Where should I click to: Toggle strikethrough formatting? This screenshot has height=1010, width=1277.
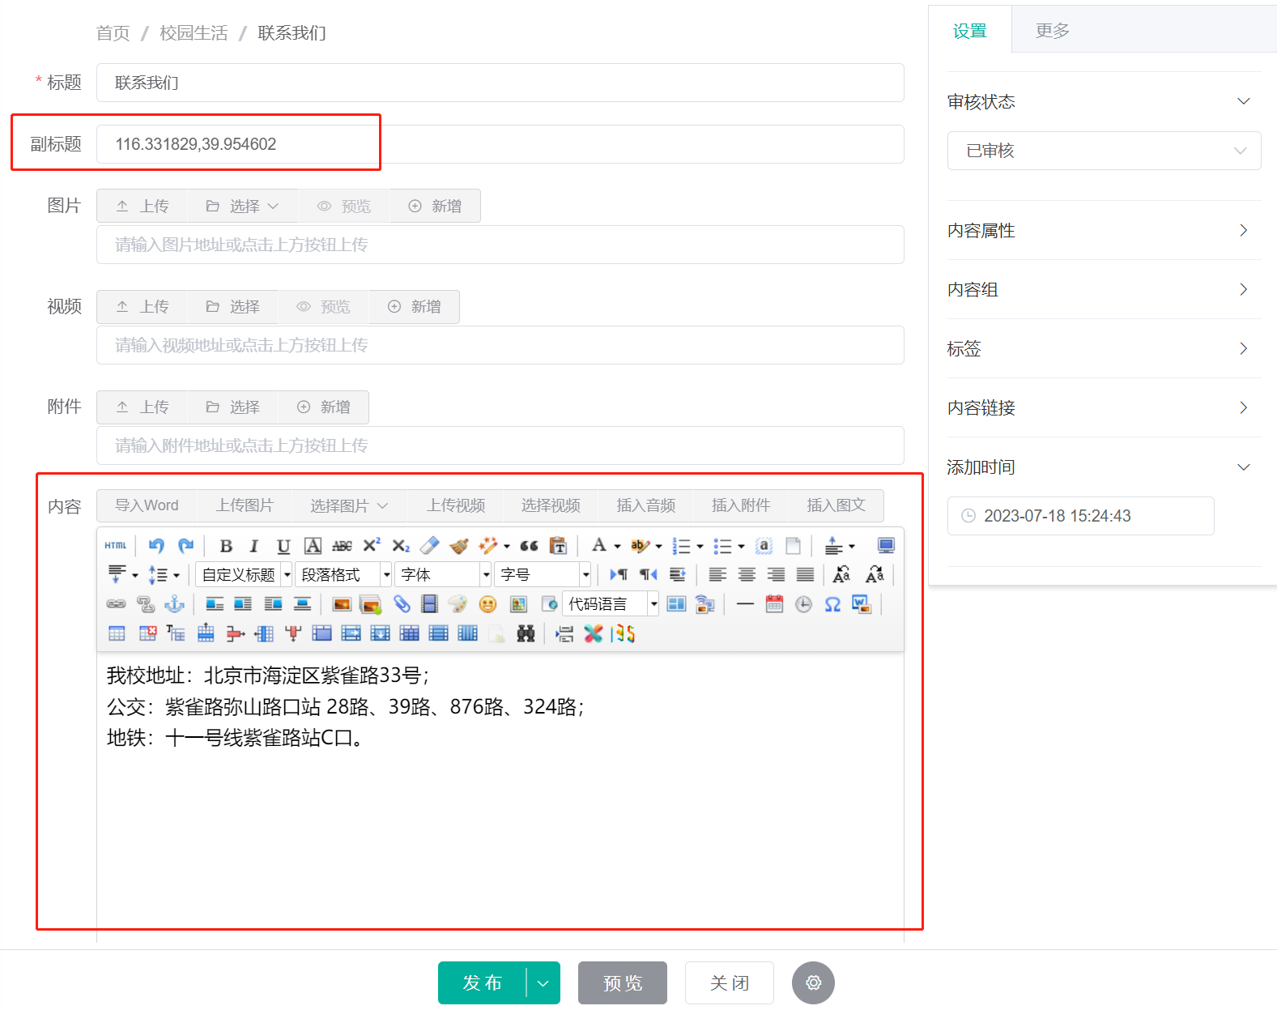click(342, 546)
